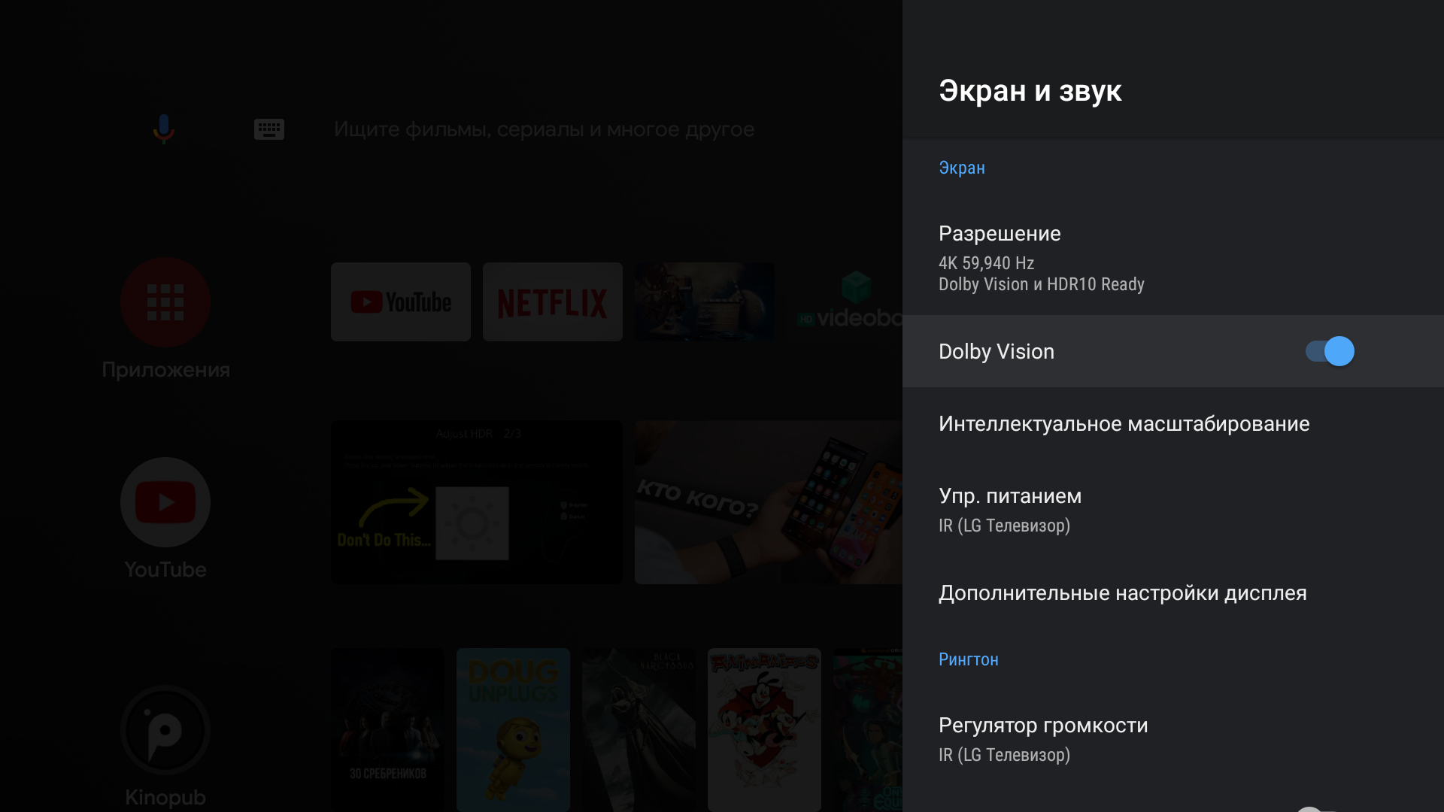Launch the Netflix app tile
The width and height of the screenshot is (1444, 812).
[x=553, y=302]
